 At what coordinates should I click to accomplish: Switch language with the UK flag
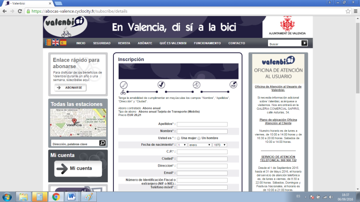[x=55, y=43]
